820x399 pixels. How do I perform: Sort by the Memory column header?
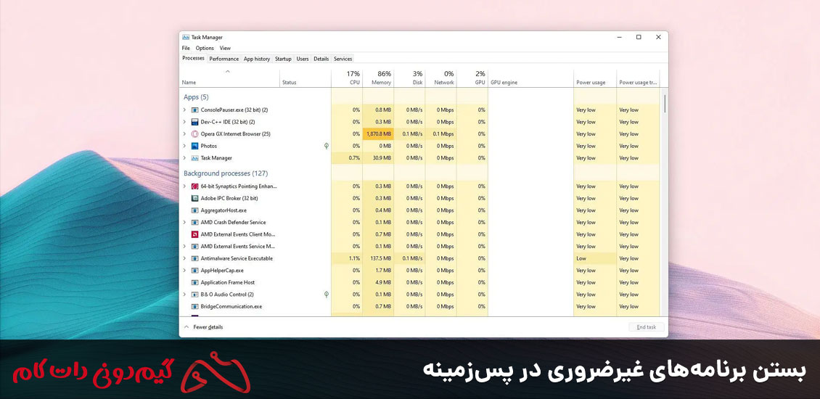pyautogui.click(x=378, y=78)
